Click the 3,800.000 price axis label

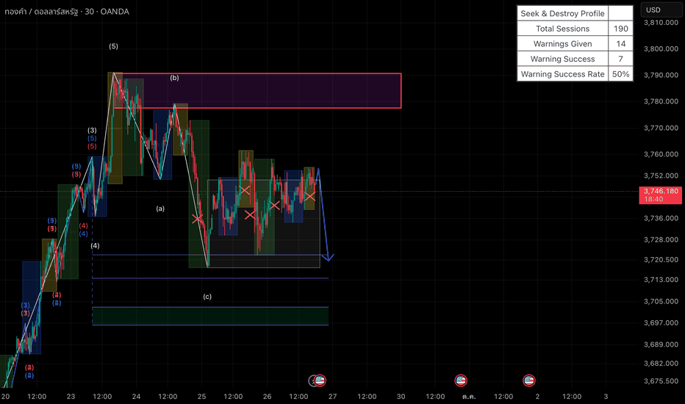[661, 49]
